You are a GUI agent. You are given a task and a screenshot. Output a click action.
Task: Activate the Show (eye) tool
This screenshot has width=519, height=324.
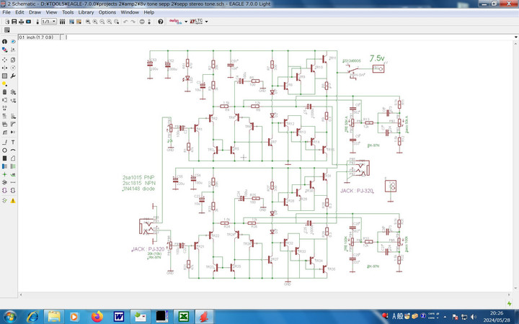13,42
